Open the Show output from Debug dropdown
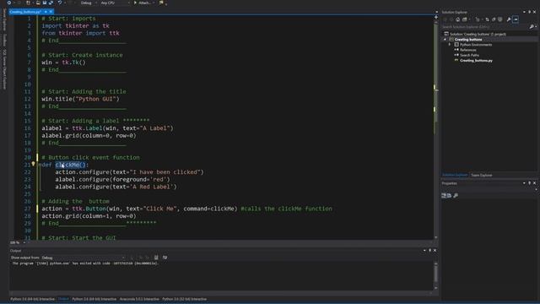Screen dimensions: 540x304 (x=84, y=258)
